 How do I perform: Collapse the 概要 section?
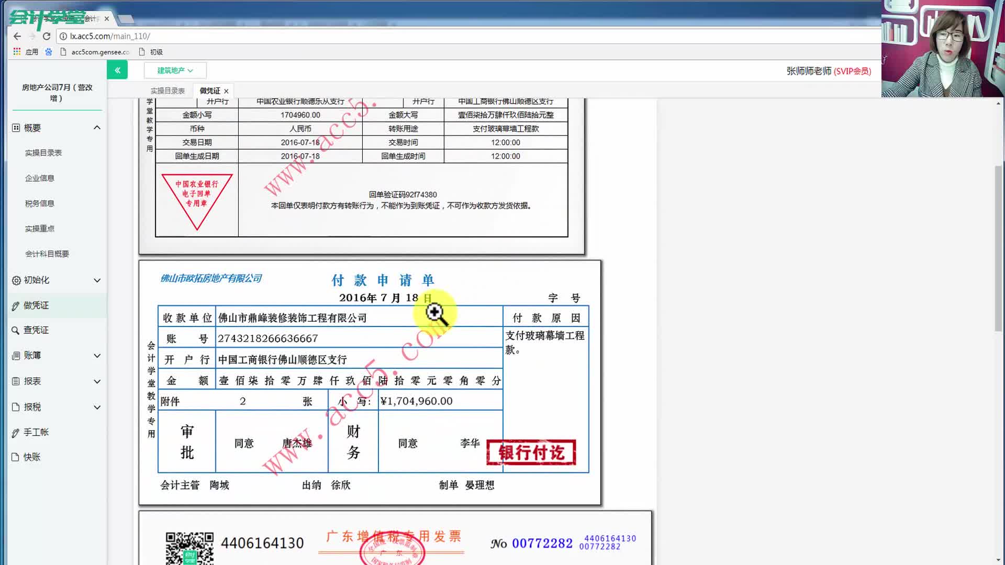pos(97,127)
